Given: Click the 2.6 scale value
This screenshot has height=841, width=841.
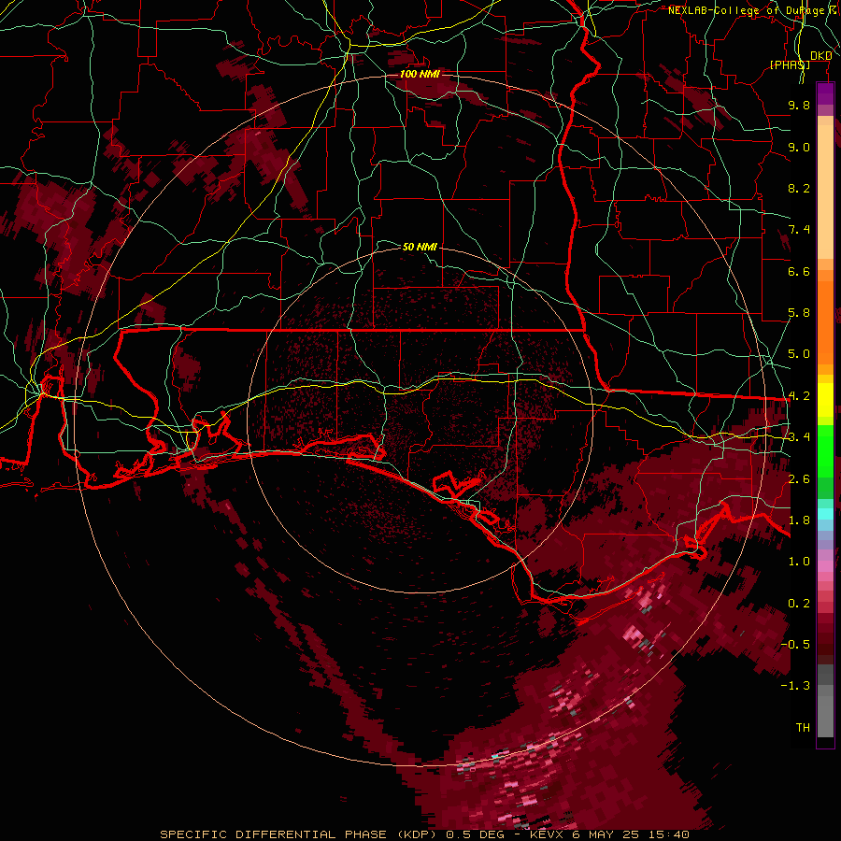Looking at the screenshot, I should [799, 479].
